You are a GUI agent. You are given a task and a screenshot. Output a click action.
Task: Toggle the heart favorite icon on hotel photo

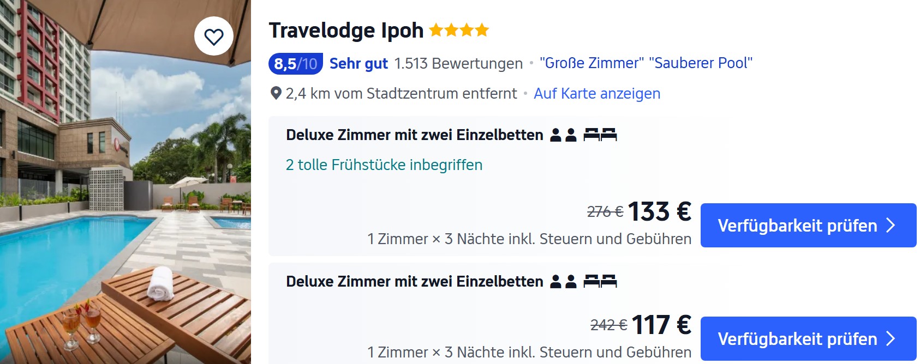tap(214, 37)
